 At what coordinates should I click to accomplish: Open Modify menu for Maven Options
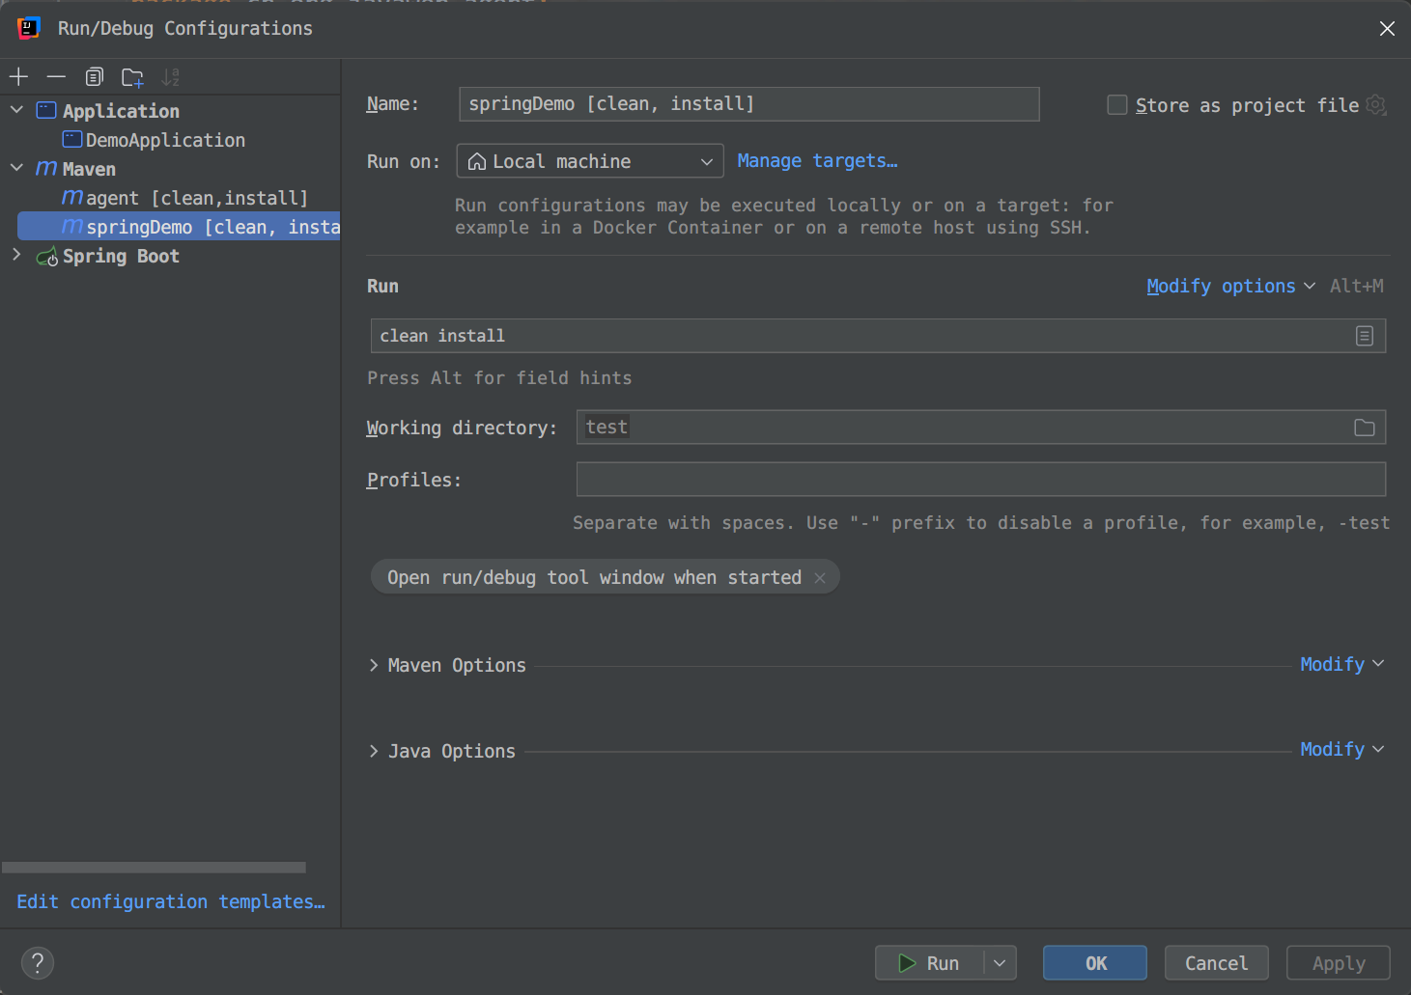(x=1341, y=664)
